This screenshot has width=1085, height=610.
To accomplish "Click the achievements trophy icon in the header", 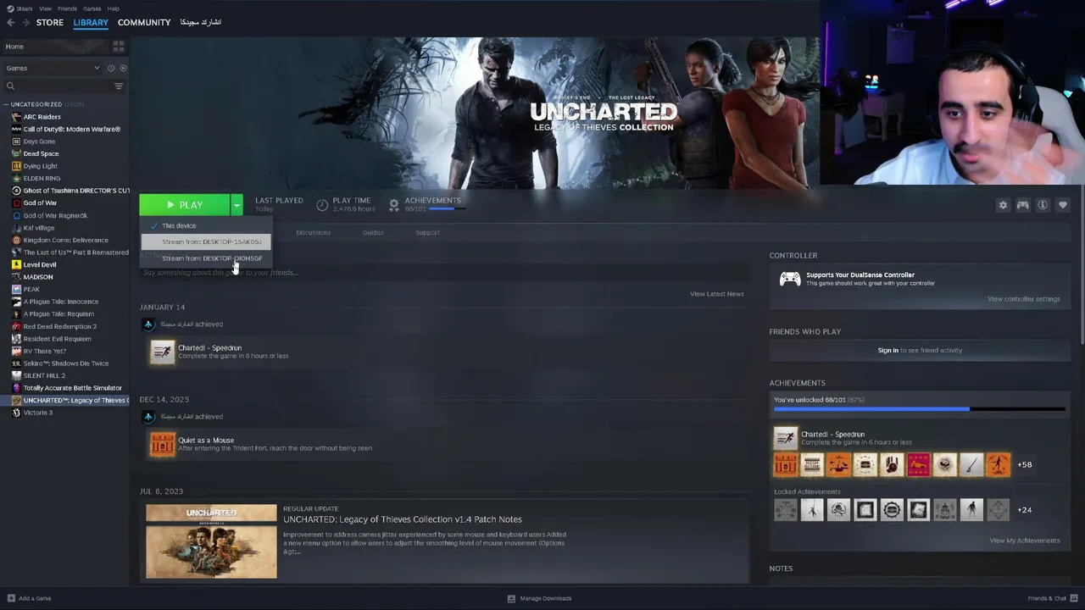I will [x=393, y=205].
